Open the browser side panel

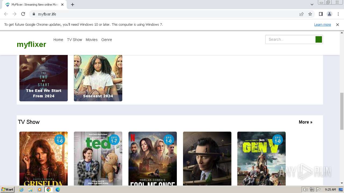[x=321, y=14]
